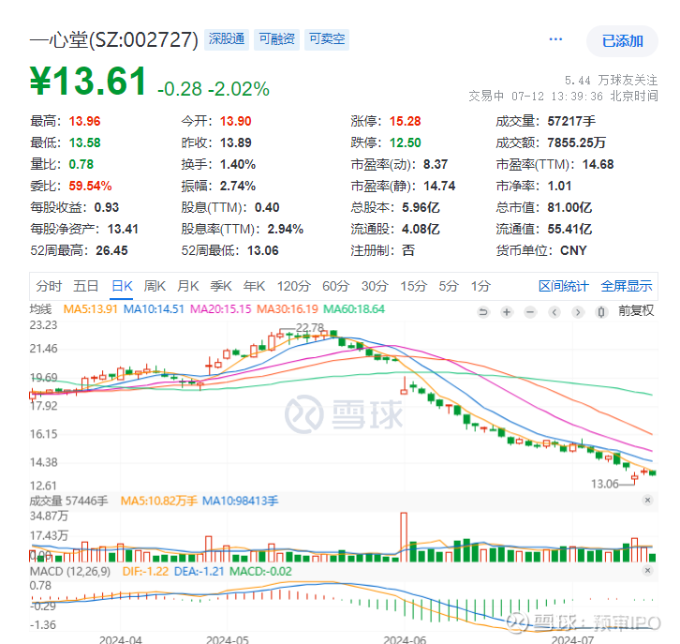The image size is (680, 644).
Task: Click the MA5:13.91 moving average label
Action: (x=90, y=309)
